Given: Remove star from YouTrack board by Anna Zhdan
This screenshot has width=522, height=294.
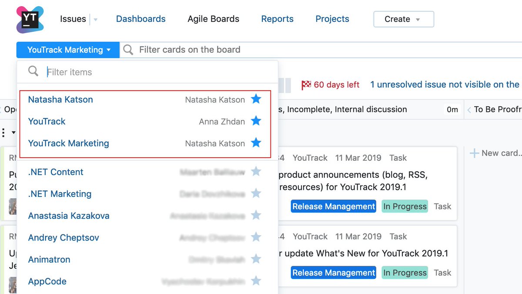Looking at the screenshot, I should click(x=256, y=121).
